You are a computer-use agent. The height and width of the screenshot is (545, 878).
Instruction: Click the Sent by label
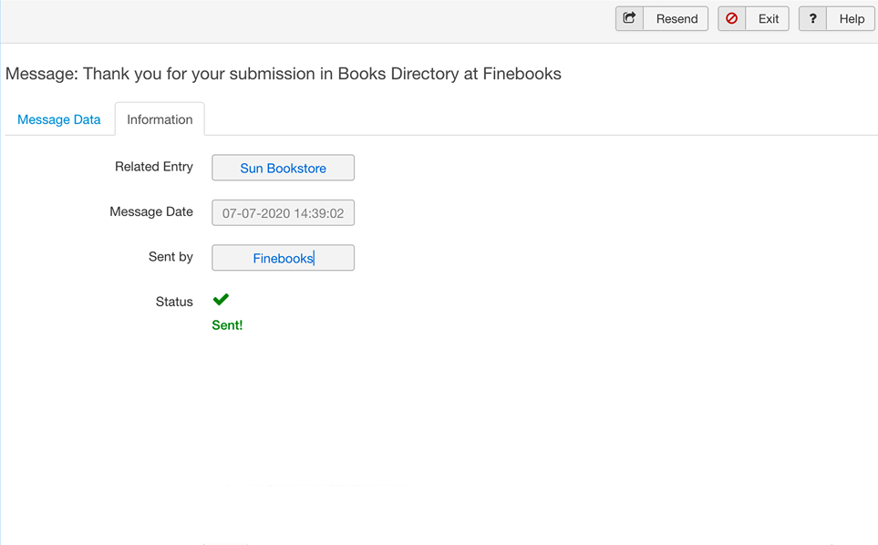(x=170, y=256)
